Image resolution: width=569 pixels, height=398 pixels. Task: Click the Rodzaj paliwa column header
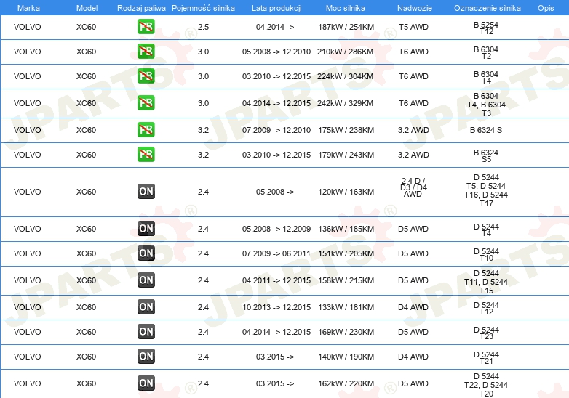click(141, 8)
